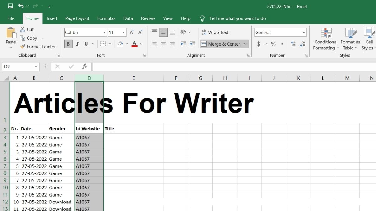Open the Fill Color dropdown arrow
The image size is (376, 211).
pos(127,44)
